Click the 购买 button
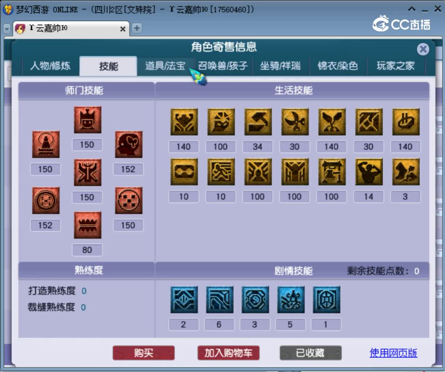445x372 pixels. click(x=144, y=353)
